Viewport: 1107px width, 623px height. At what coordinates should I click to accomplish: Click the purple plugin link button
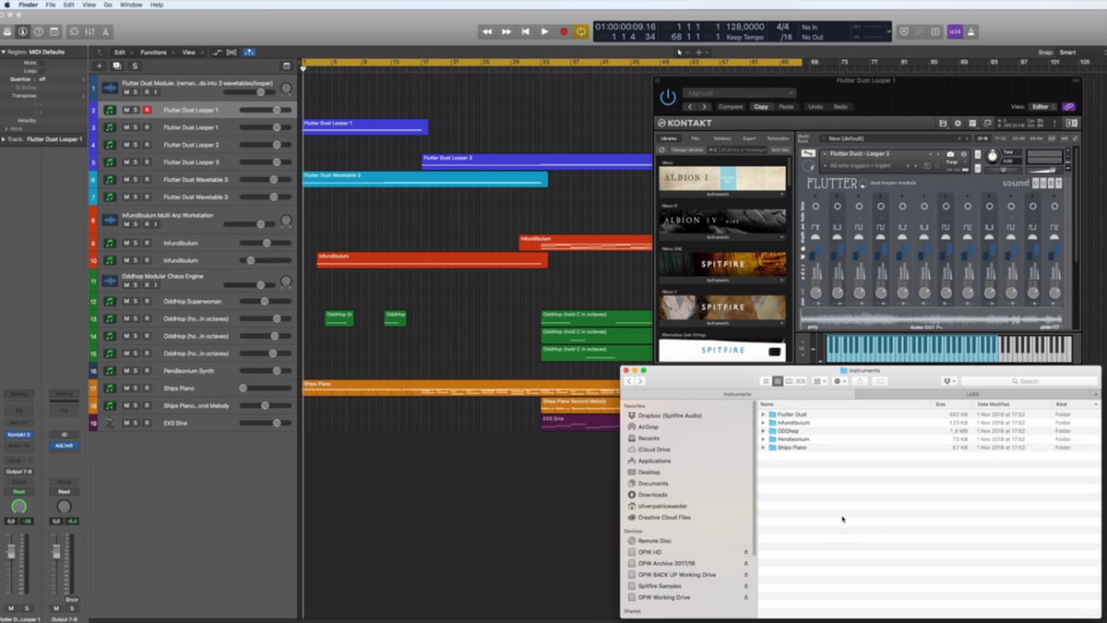(1068, 106)
